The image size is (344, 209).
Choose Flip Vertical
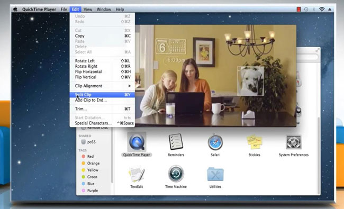coord(102,77)
